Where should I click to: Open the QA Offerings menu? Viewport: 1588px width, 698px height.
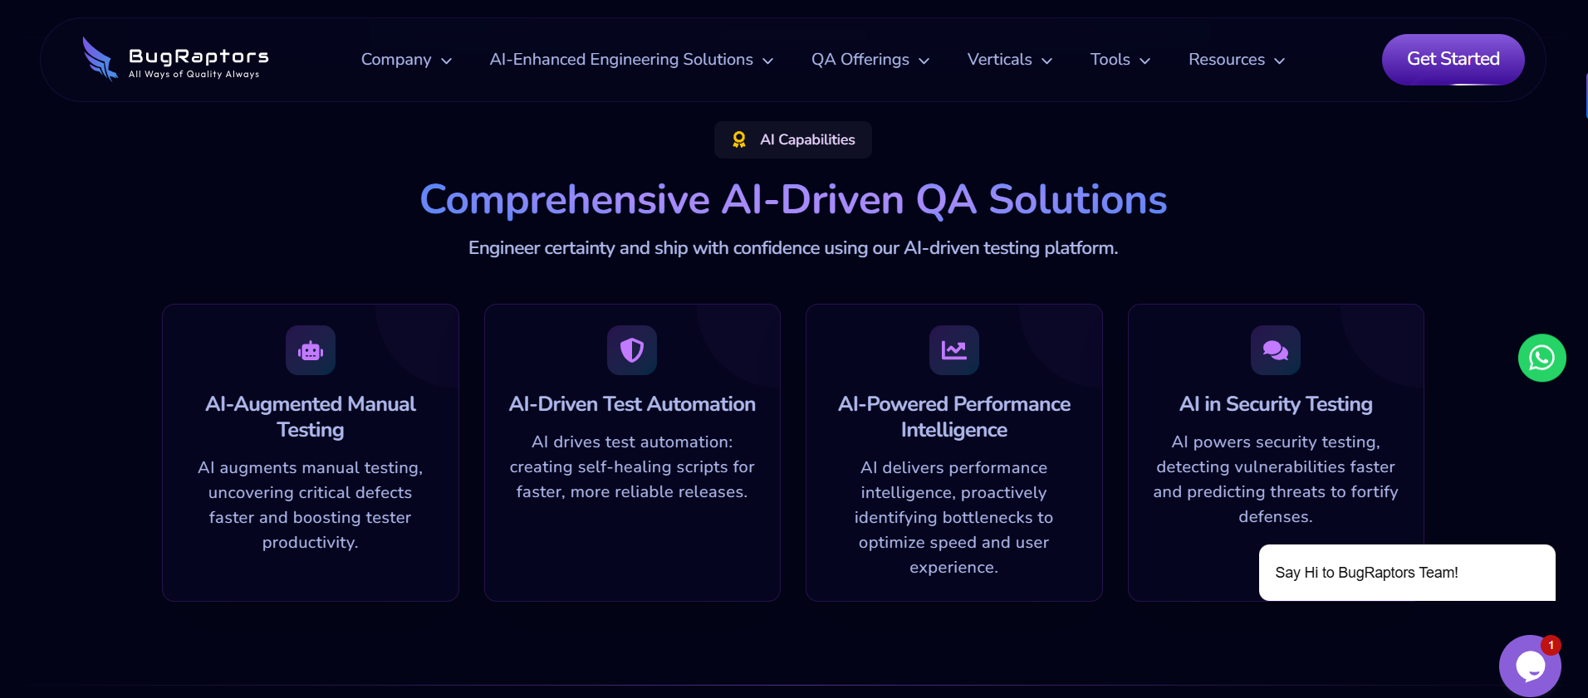(x=860, y=60)
